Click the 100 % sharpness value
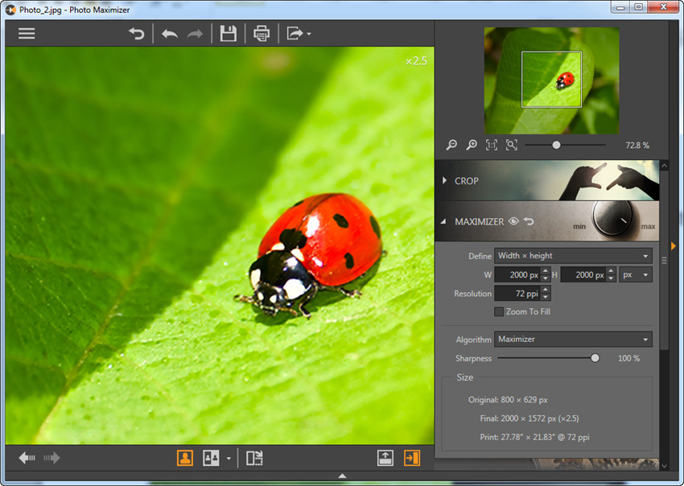The height and width of the screenshot is (486, 684). tap(628, 358)
